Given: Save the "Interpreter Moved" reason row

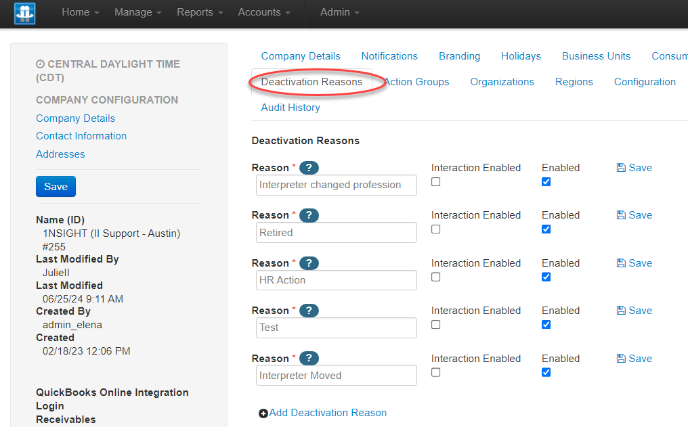Looking at the screenshot, I should pos(634,358).
